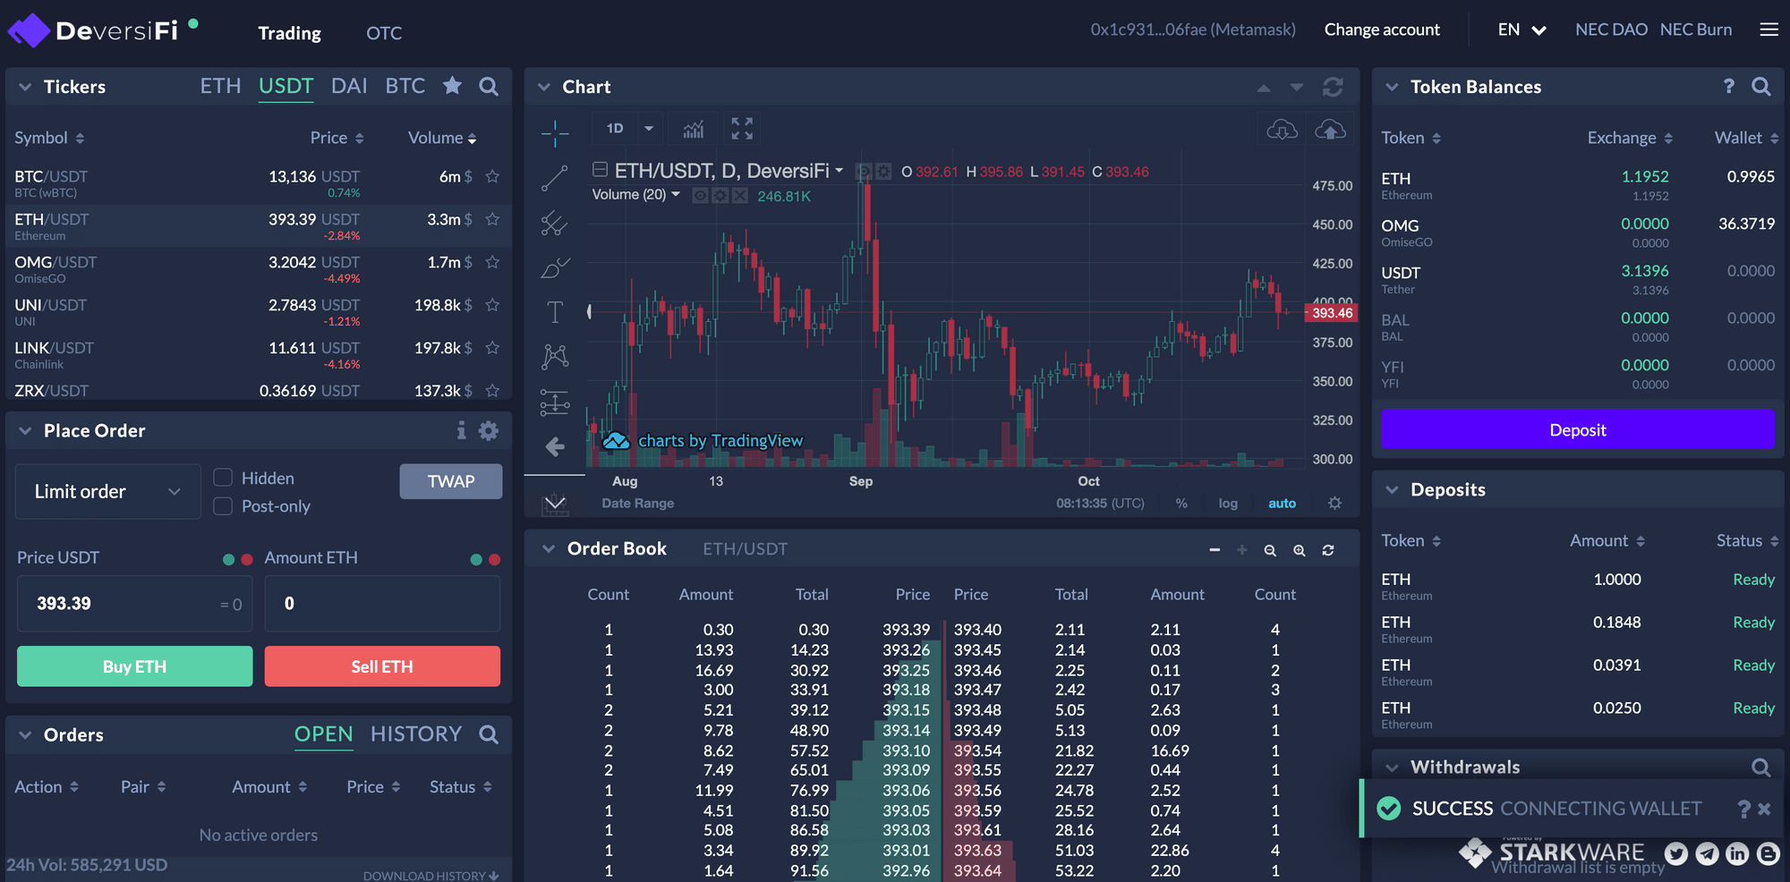Save chart layout to cloud
The width and height of the screenshot is (1790, 882).
pos(1330,130)
